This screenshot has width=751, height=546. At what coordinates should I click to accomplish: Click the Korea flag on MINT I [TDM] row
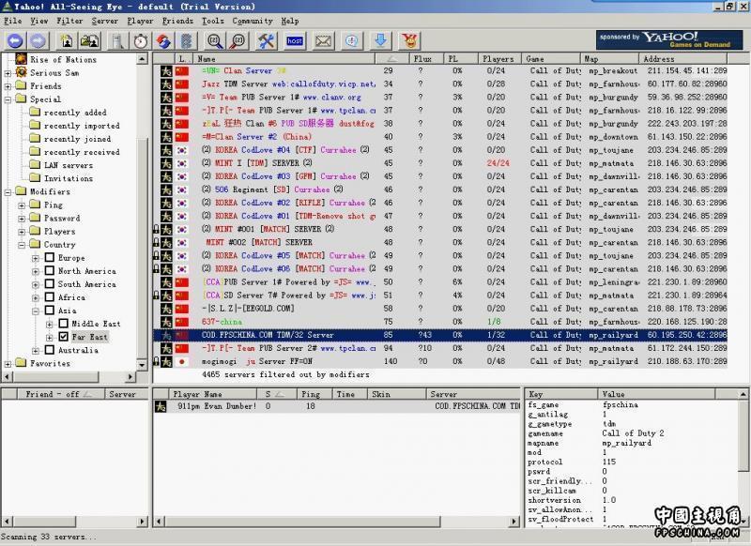point(182,163)
